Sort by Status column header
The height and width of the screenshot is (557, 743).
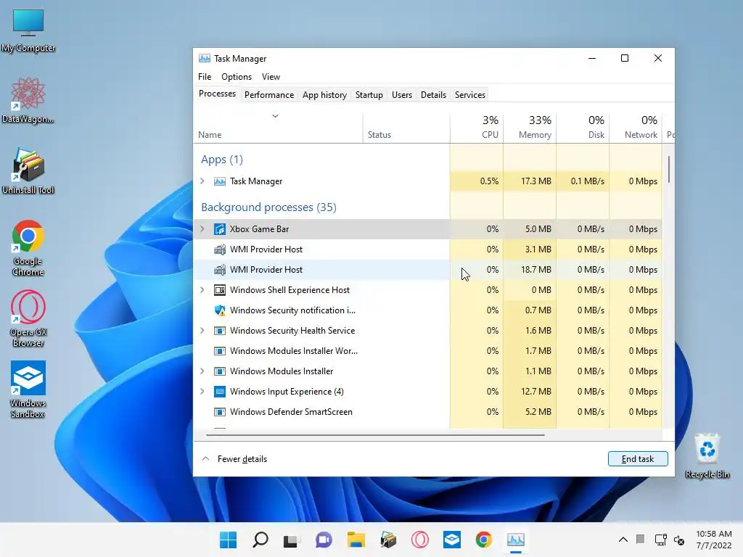(406, 127)
